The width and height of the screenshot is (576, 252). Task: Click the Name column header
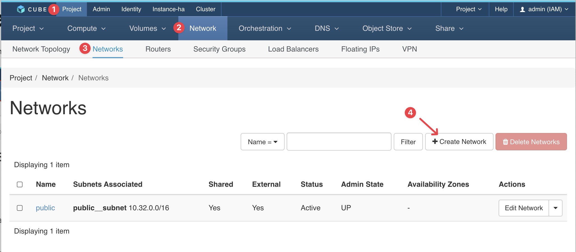click(46, 184)
